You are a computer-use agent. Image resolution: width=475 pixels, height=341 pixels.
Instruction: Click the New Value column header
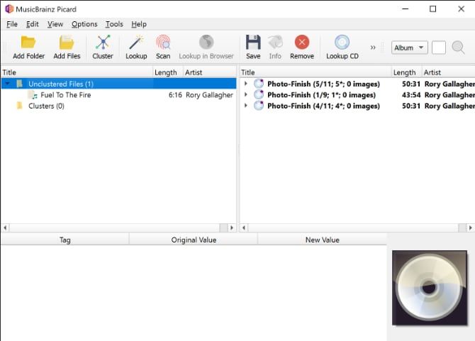(x=323, y=240)
